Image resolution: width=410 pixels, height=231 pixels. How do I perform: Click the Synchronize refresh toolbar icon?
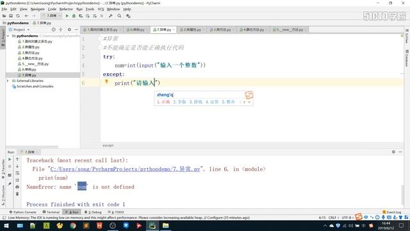(x=18, y=16)
